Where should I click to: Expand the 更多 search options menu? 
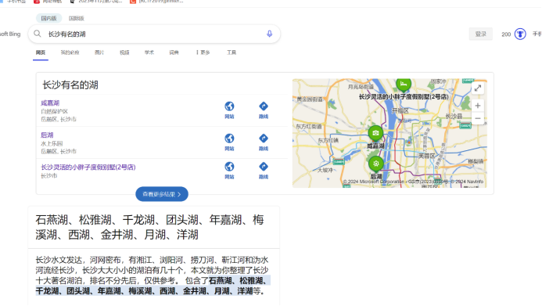tap(203, 52)
